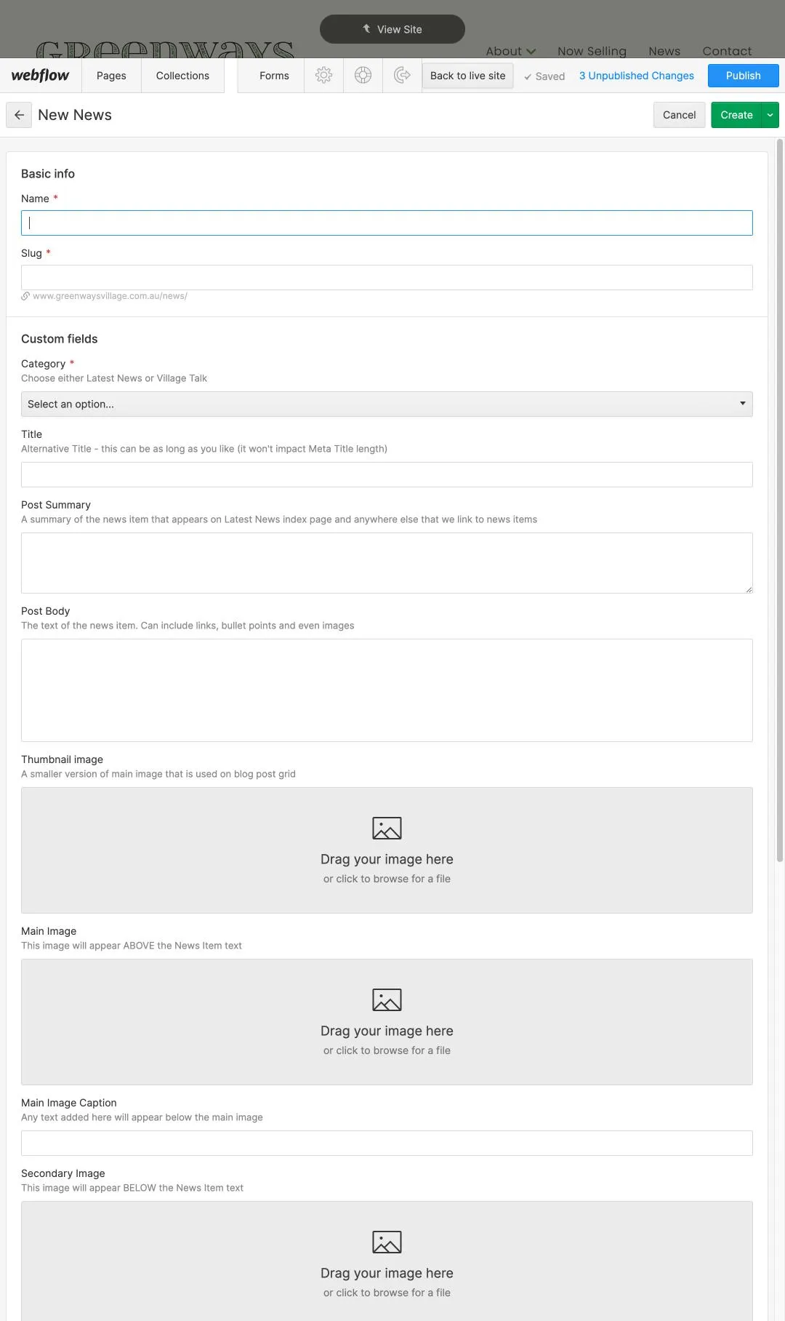Open the Forms tab
Image resolution: width=785 pixels, height=1321 pixels.
point(274,75)
